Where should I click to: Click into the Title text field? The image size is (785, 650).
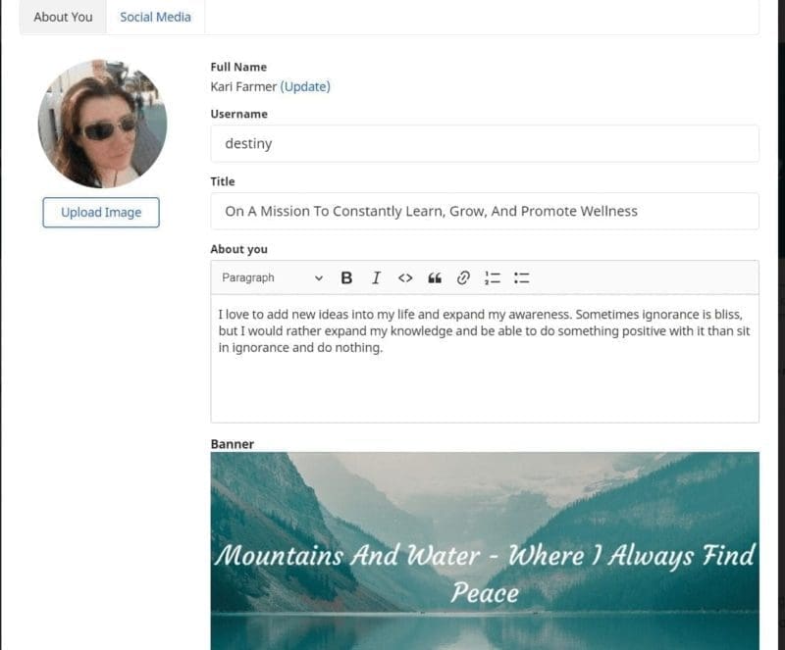[x=485, y=211]
